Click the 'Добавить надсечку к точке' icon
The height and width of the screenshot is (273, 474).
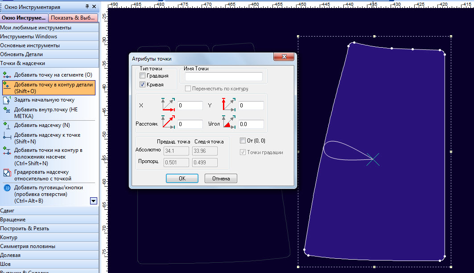(x=7, y=135)
